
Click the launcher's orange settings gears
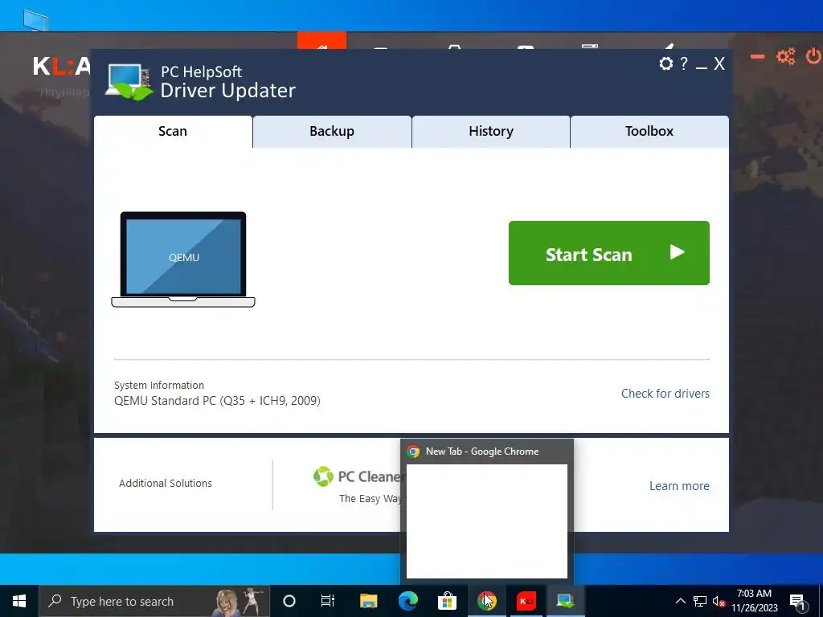(786, 56)
